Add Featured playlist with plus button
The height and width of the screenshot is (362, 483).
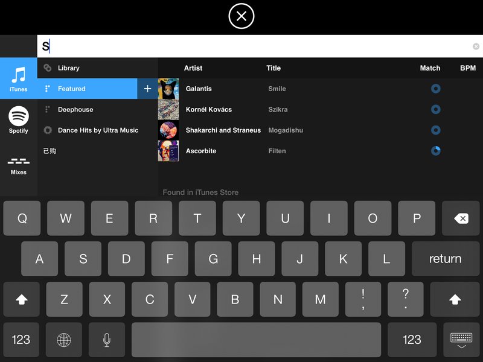tap(147, 89)
